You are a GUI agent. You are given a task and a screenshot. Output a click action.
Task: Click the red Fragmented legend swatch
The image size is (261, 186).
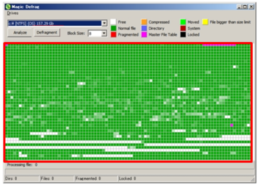113,35
